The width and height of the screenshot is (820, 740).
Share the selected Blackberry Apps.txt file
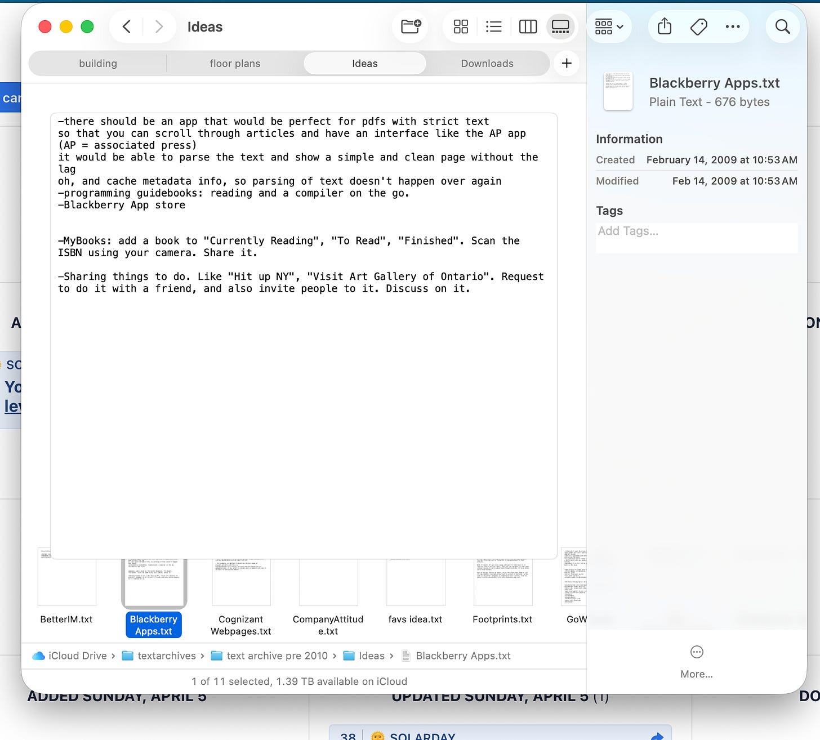point(665,26)
